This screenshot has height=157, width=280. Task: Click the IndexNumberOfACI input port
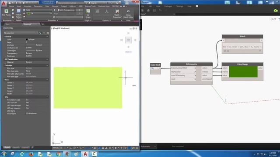tap(183, 68)
